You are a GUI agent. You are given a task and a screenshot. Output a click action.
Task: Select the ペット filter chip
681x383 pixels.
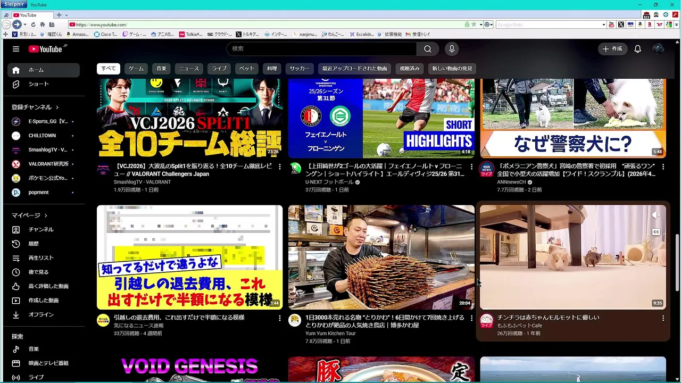(246, 69)
